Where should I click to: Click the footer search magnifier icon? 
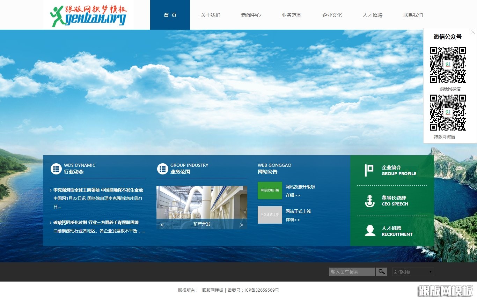click(x=381, y=271)
